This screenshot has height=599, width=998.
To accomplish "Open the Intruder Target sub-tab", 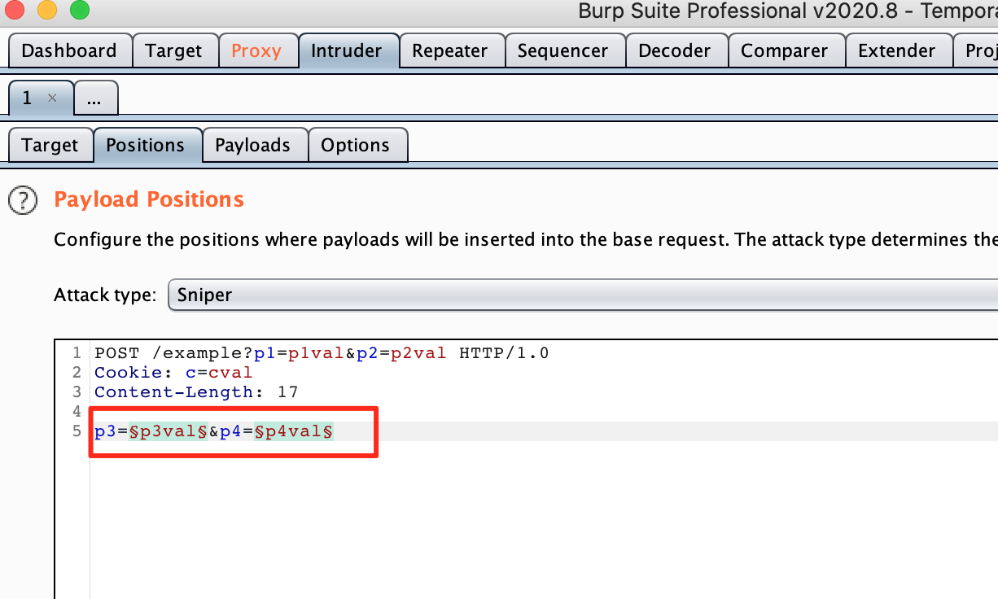I will pyautogui.click(x=50, y=145).
